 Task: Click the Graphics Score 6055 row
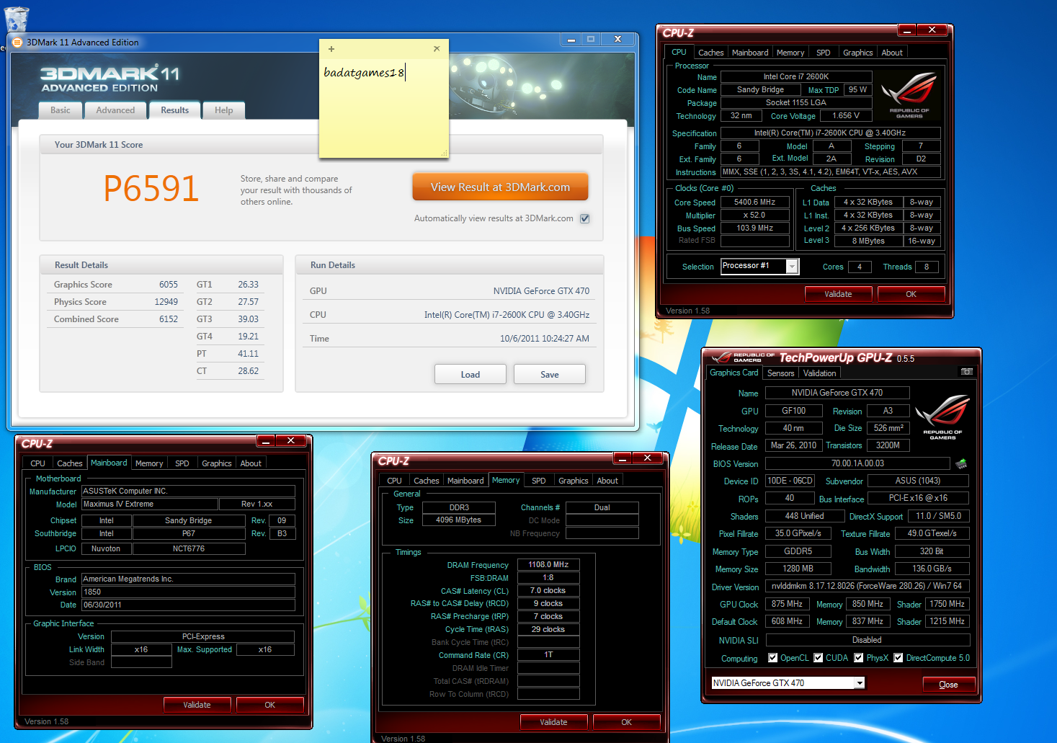(x=115, y=285)
